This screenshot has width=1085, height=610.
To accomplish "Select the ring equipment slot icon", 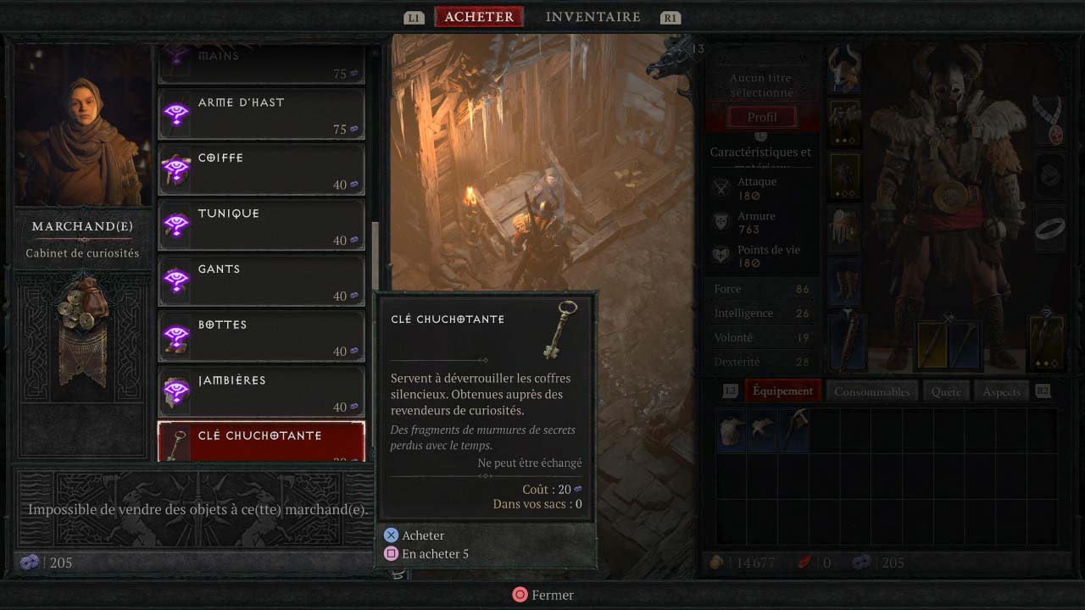I will tap(1051, 229).
